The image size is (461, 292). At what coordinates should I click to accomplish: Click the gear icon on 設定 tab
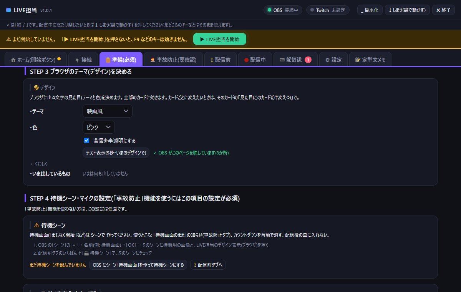pyautogui.click(x=327, y=60)
